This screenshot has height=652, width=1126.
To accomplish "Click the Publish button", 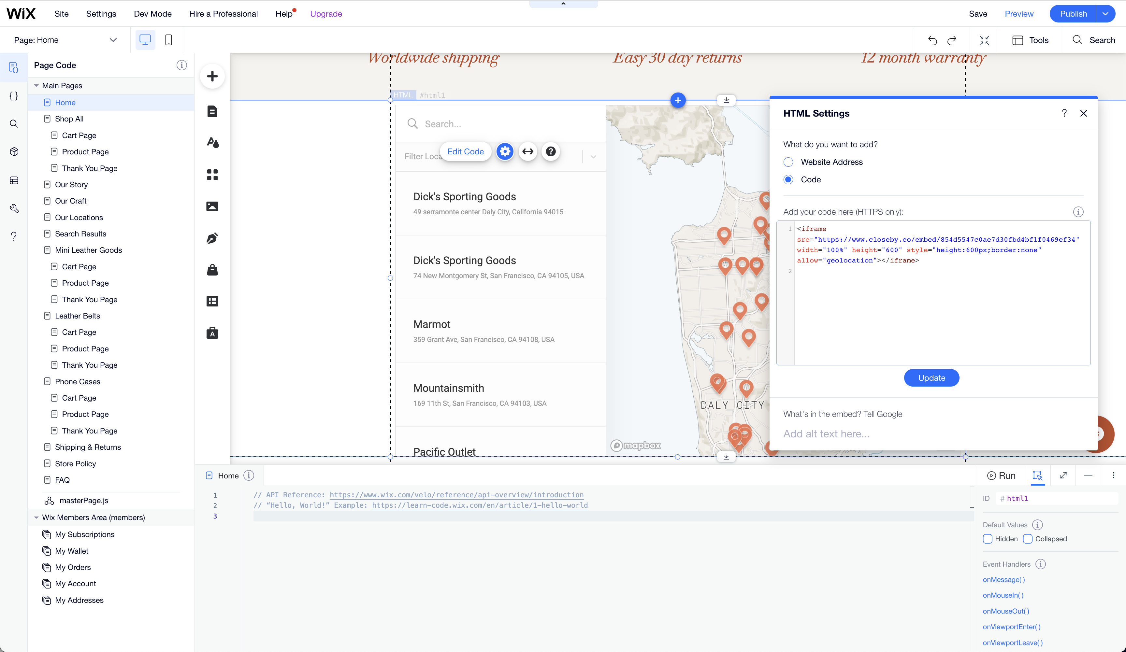I will click(x=1073, y=14).
